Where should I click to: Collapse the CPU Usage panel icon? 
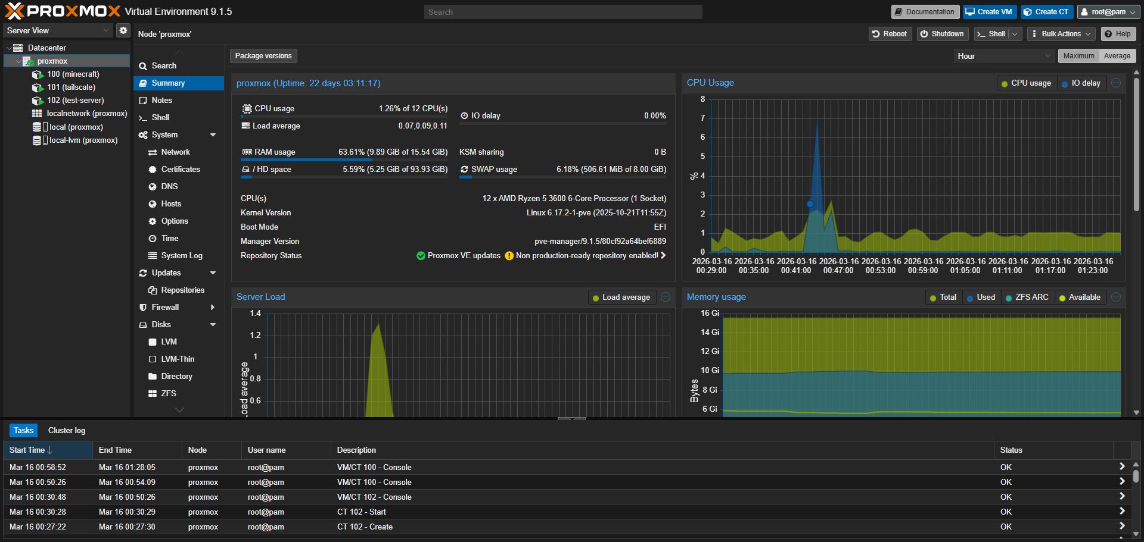(x=1116, y=83)
